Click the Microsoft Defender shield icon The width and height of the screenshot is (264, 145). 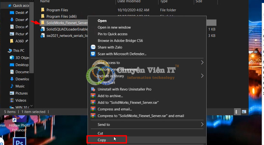(x=93, y=54)
